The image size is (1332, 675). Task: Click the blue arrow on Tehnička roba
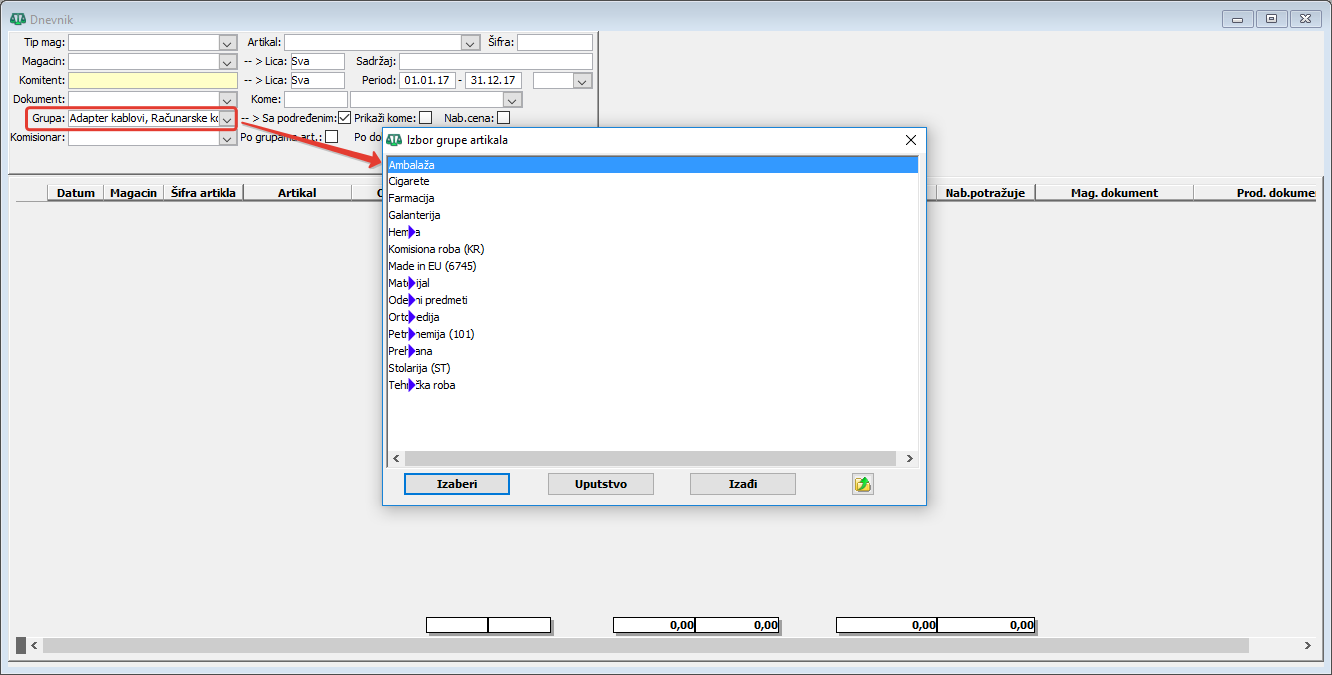[412, 385]
